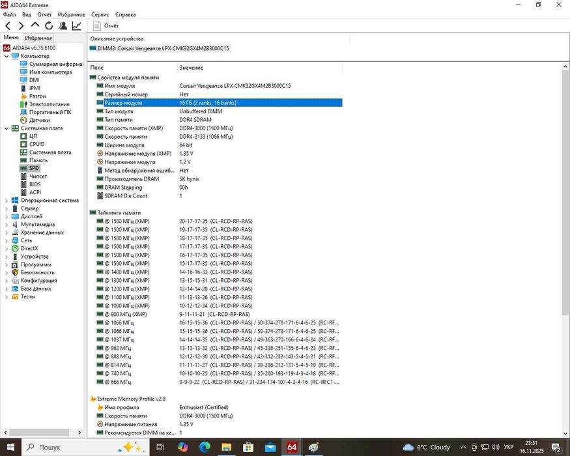The width and height of the screenshot is (570, 456).
Task: Select the Программы icon in the tree
Action: click(15, 264)
